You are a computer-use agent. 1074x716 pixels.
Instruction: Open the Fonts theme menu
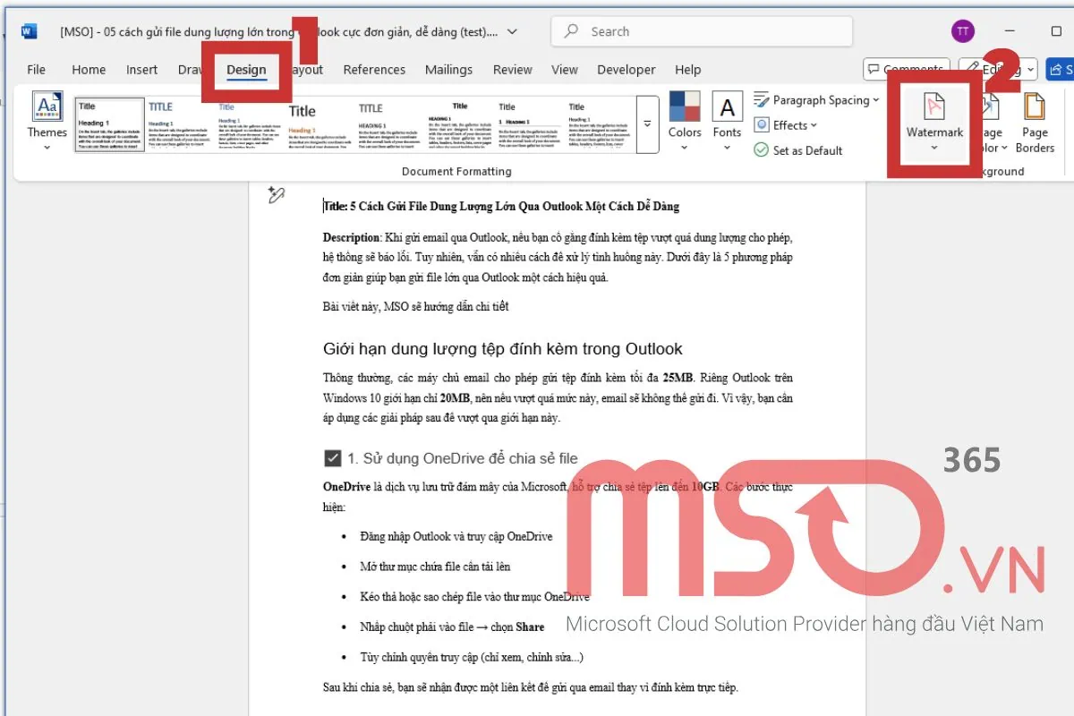pos(727,121)
